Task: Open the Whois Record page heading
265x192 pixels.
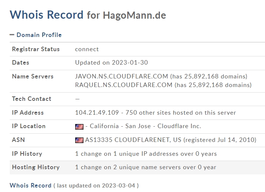Action: (46, 15)
